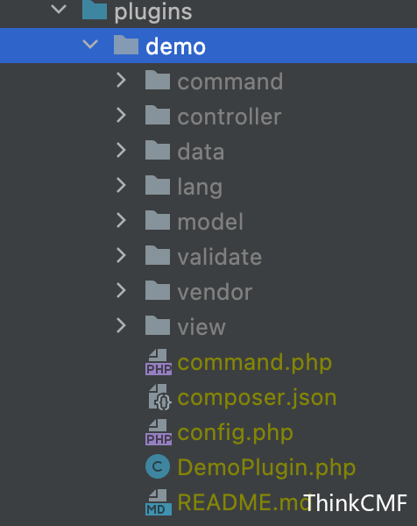Open the DemoPlugin.php file name
The height and width of the screenshot is (526, 417).
pos(266,468)
